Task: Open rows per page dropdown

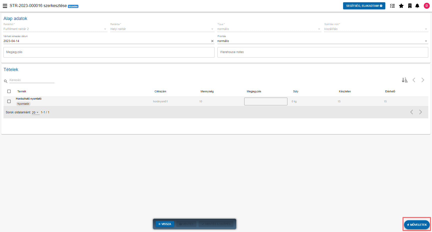Action: point(35,113)
